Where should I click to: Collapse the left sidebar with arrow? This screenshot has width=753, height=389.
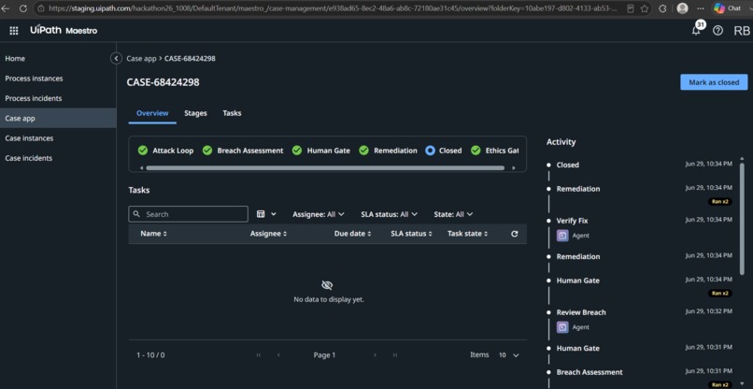tap(116, 58)
